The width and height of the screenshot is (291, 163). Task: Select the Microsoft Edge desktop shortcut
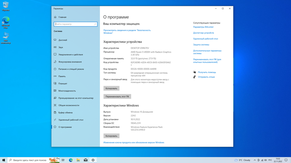click(x=6, y=22)
